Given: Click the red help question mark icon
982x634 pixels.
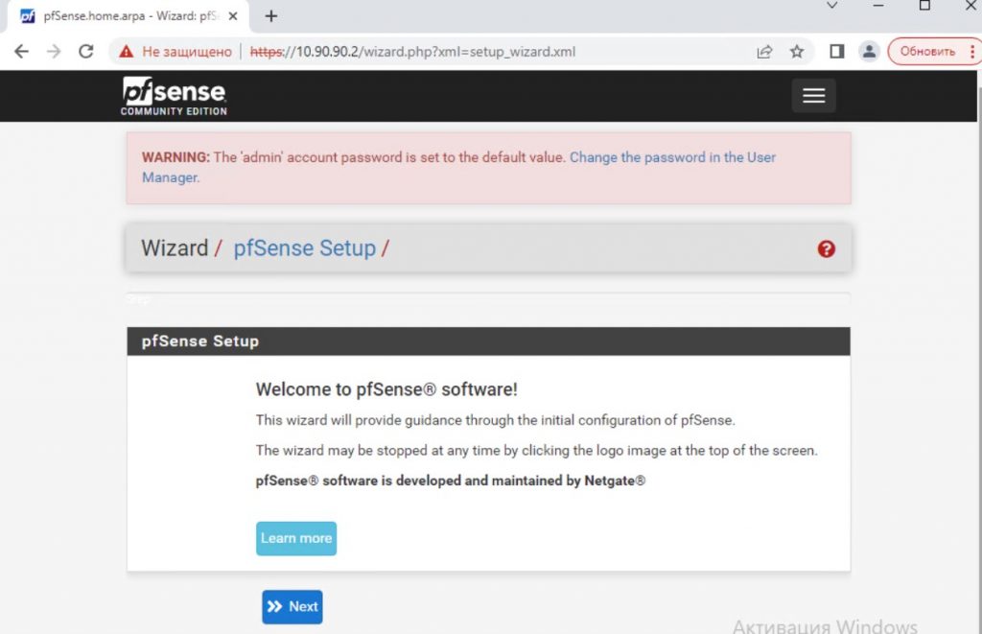Looking at the screenshot, I should coord(826,249).
